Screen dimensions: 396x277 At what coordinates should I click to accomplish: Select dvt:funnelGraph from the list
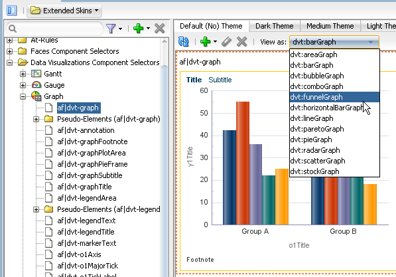334,97
